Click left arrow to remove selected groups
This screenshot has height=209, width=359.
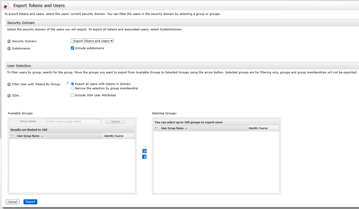click(144, 157)
